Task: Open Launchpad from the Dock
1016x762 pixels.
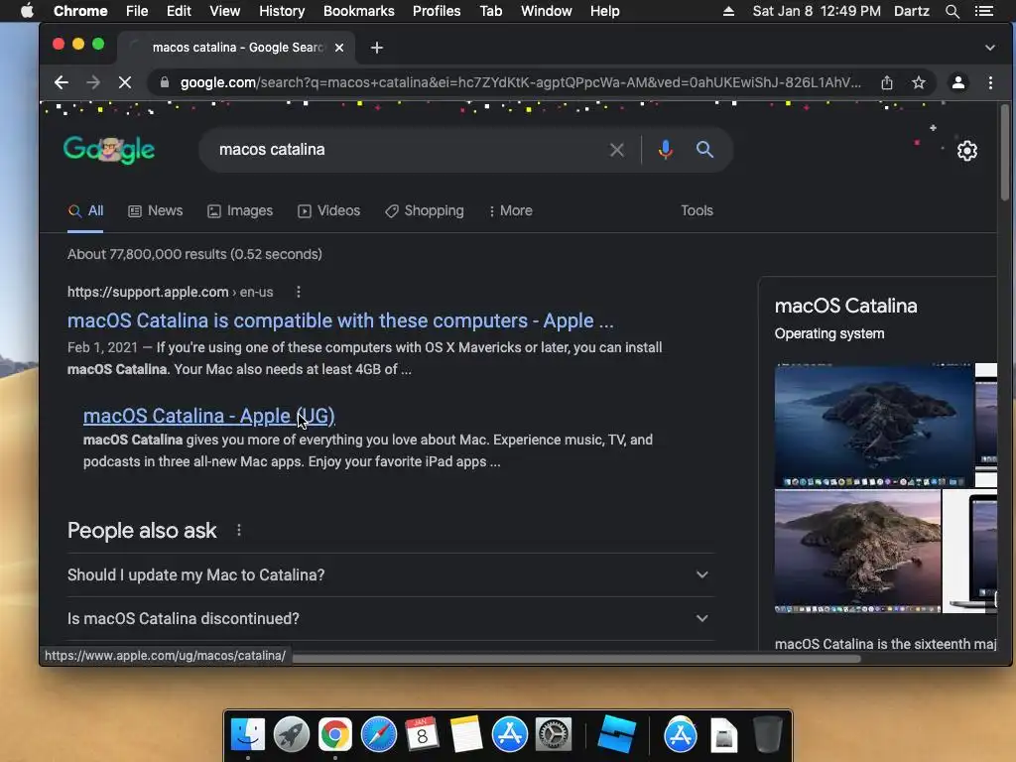Action: (292, 735)
